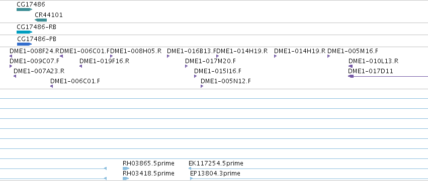
Task: Click the CG17486 gene arrow glyph
Action: [x=24, y=10]
